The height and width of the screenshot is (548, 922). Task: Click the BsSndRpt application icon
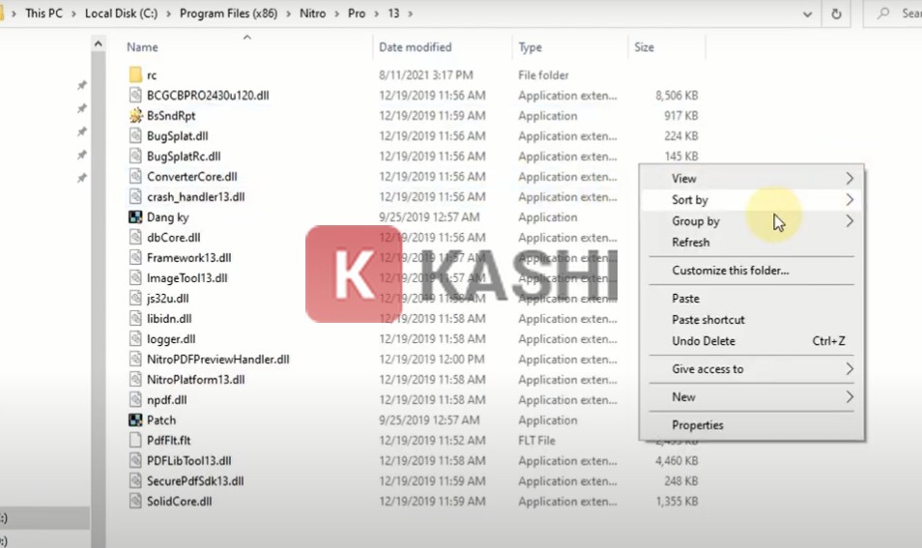[135, 115]
